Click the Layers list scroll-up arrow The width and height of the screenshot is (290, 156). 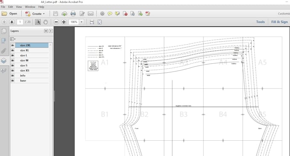(x=50, y=45)
